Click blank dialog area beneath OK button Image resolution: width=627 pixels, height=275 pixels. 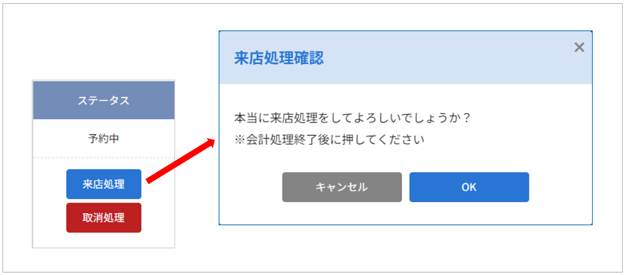469,213
